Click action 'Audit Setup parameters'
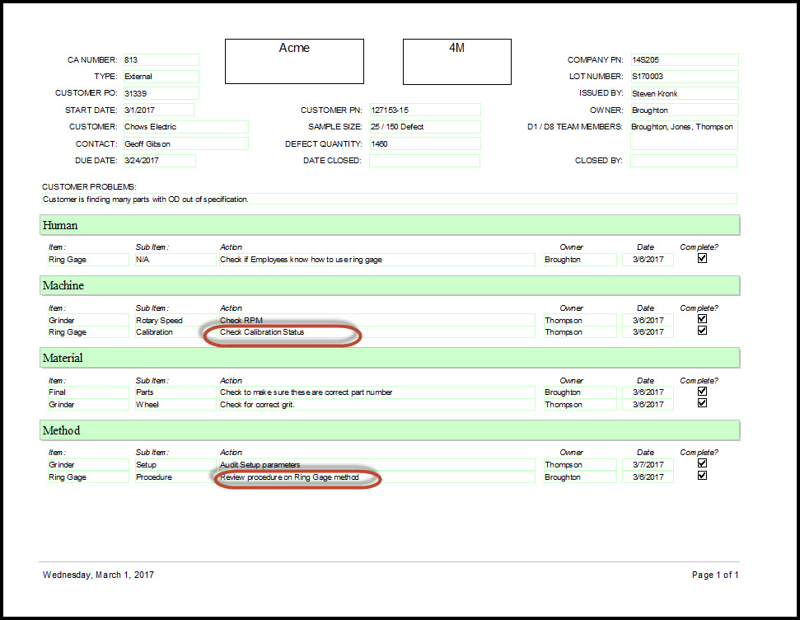 (377, 465)
